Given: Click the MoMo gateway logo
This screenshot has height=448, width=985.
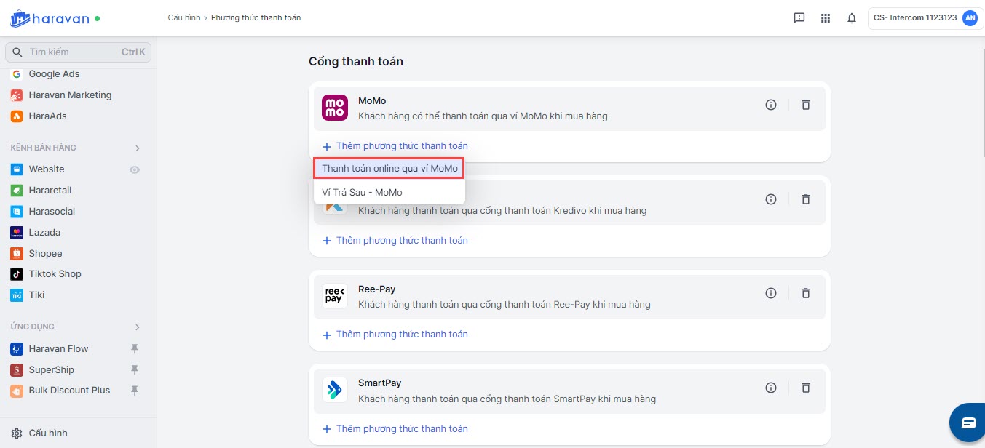Looking at the screenshot, I should click(x=335, y=108).
